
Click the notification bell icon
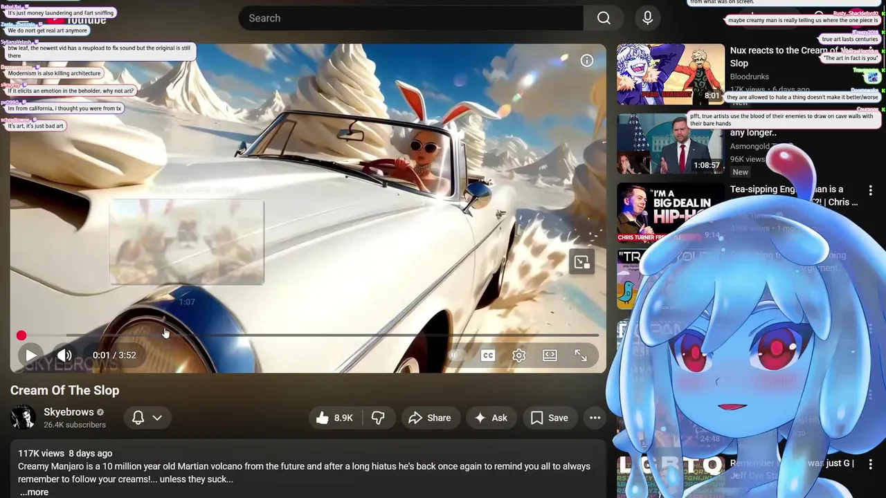point(138,418)
